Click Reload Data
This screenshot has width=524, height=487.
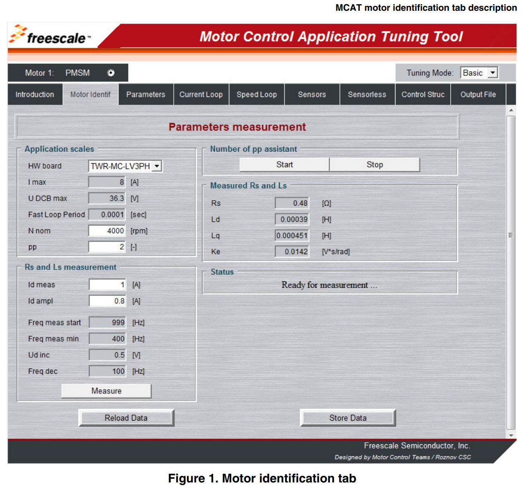[126, 417]
